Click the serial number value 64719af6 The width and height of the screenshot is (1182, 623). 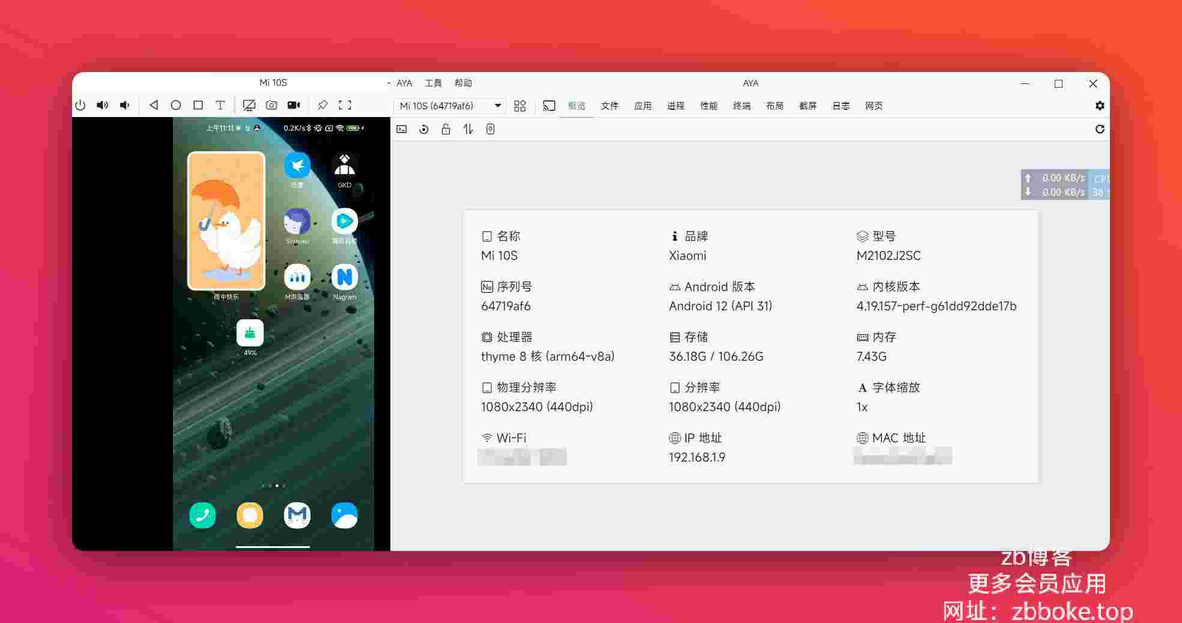pyautogui.click(x=506, y=306)
